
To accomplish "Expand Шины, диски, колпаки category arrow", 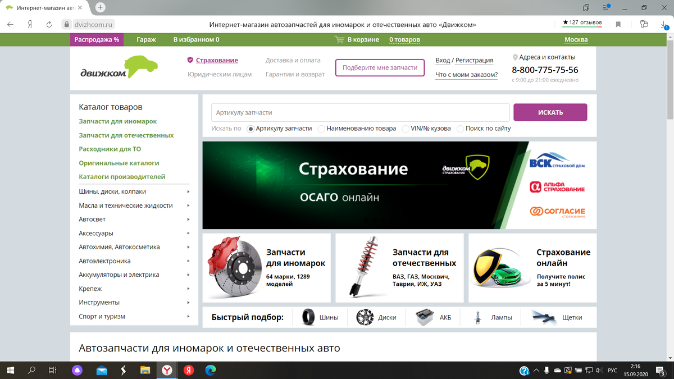I will click(x=188, y=191).
